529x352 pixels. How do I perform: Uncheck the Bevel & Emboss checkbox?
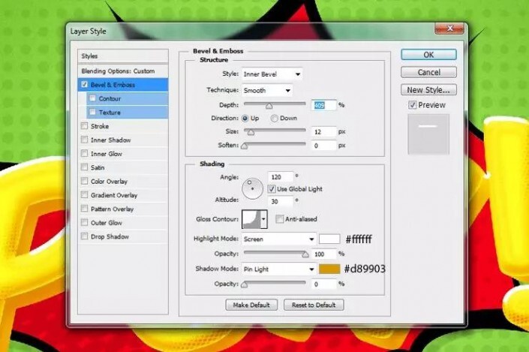click(x=84, y=85)
